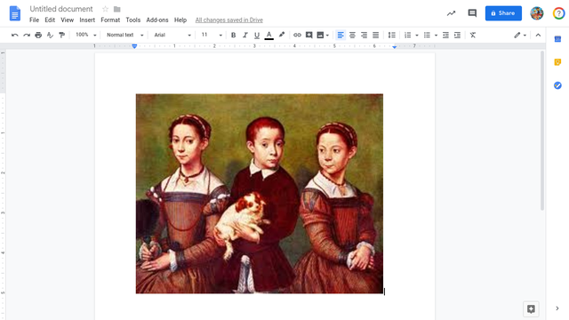The height and width of the screenshot is (320, 569).
Task: Open the Normal text style dropdown
Action: click(124, 35)
